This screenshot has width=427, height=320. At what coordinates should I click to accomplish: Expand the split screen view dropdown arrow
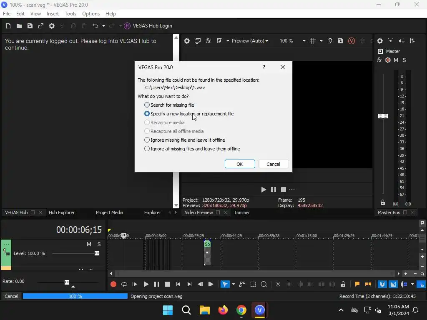(228, 41)
